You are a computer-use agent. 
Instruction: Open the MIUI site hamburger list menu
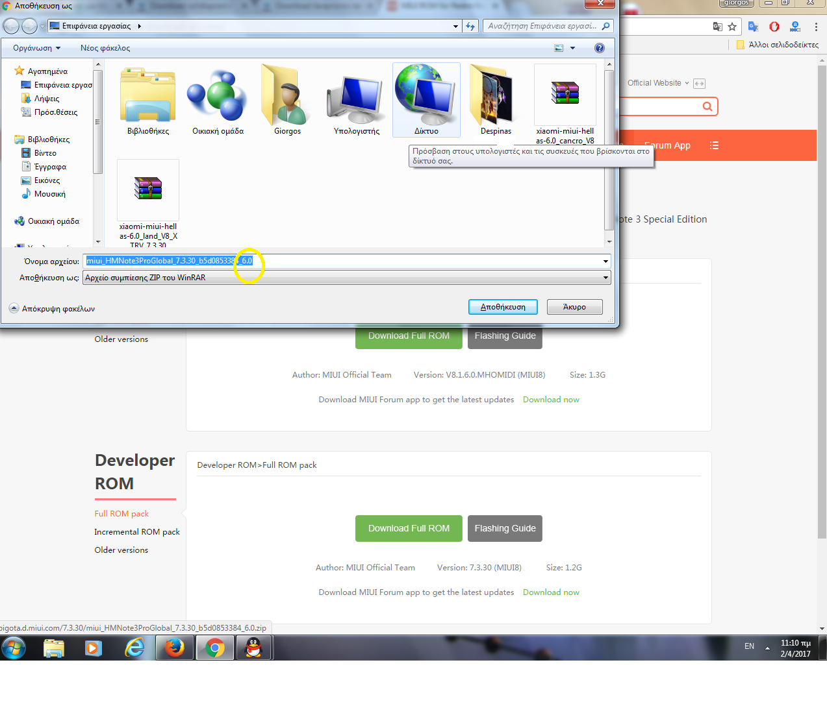tap(714, 145)
